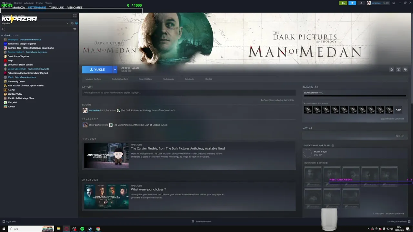
Task: Open File Explorer from the taskbar
Action: click(x=59, y=229)
